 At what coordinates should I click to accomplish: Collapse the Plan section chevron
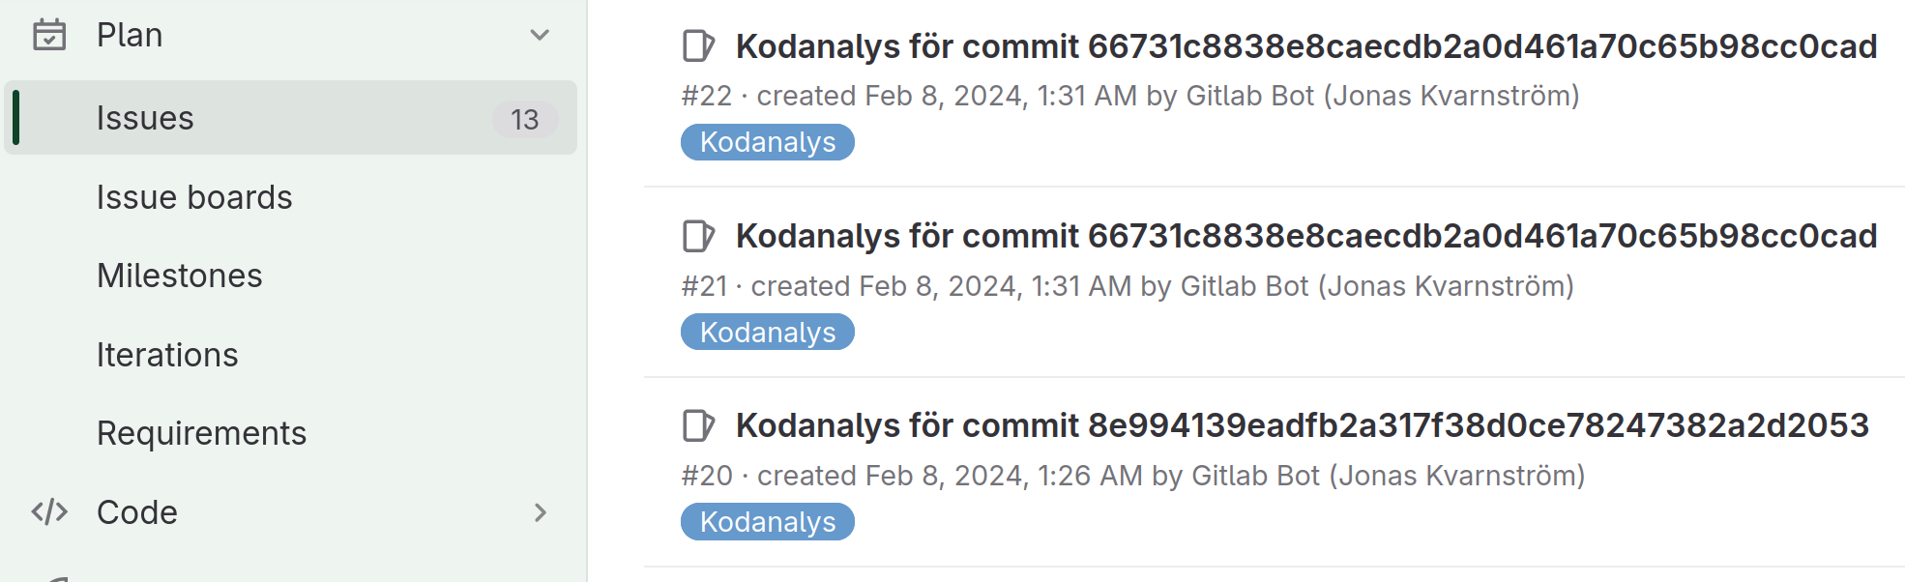(540, 36)
